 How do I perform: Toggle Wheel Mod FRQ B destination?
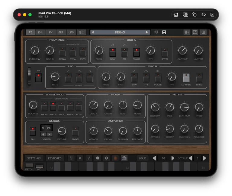click(53, 106)
